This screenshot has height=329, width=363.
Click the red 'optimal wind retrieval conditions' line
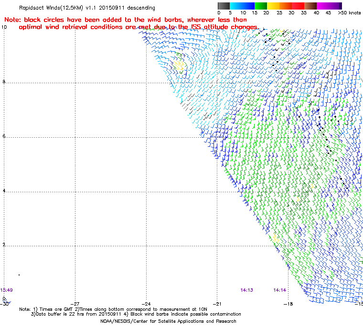[139, 27]
